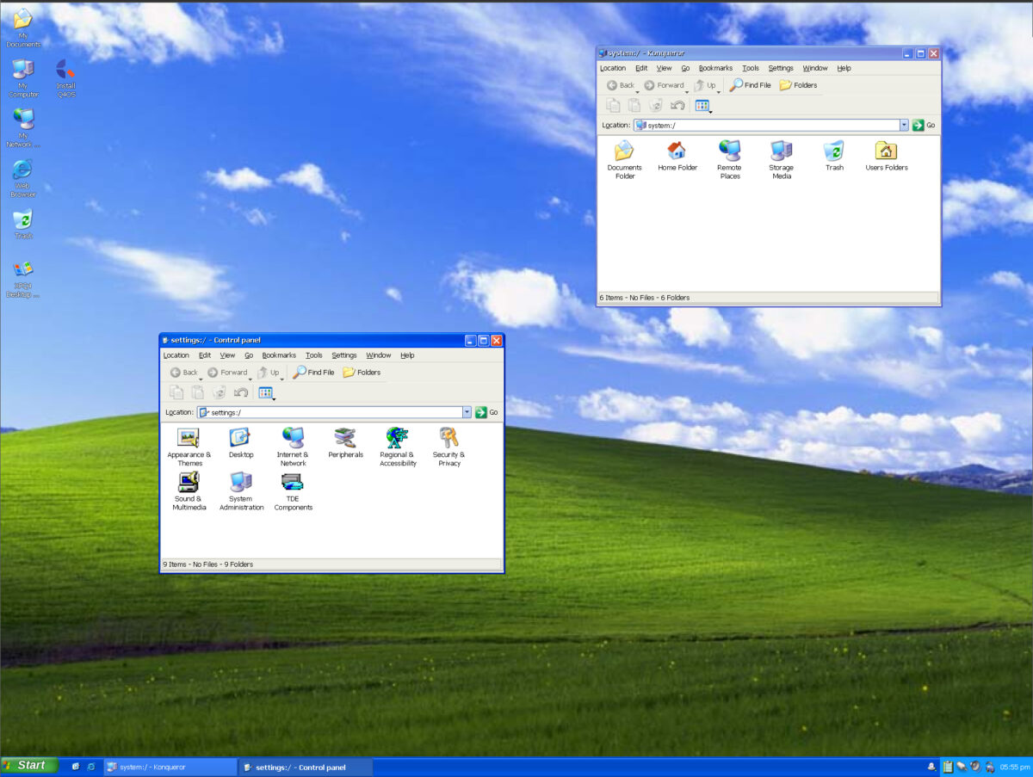
Task: Open Find File from the Control panel toolbar
Action: tap(313, 372)
